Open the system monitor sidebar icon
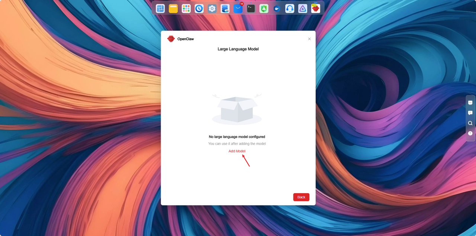The image size is (476, 236). (470, 103)
